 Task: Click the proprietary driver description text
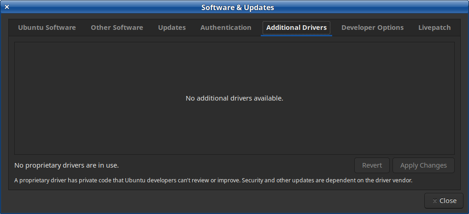213,180
